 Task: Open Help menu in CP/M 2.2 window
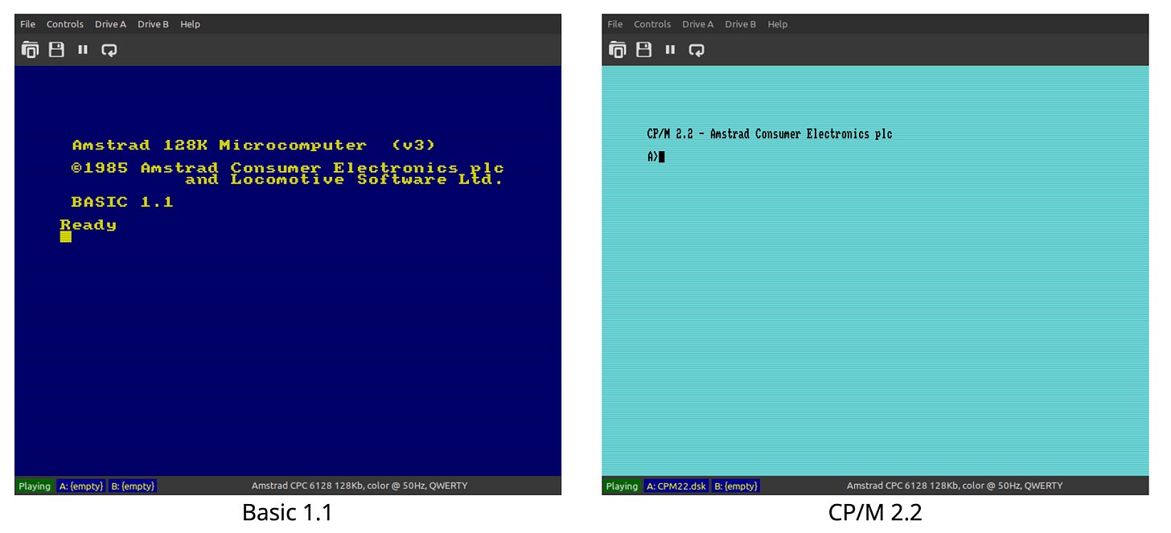tap(778, 24)
